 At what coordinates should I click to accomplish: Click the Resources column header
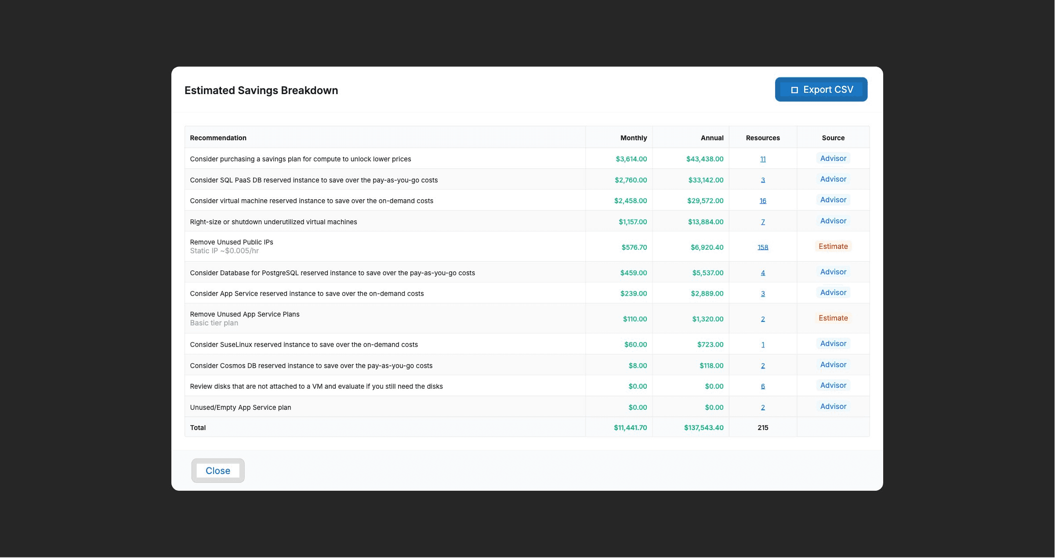[763, 138]
